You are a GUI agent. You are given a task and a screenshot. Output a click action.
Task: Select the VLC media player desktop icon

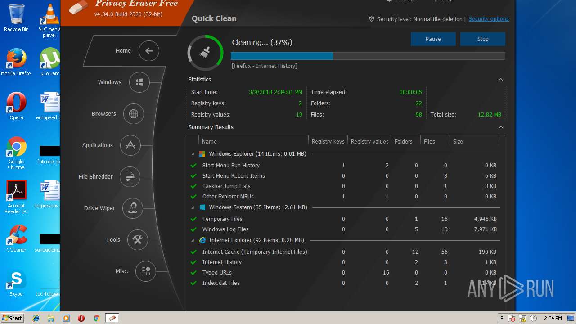pyautogui.click(x=49, y=21)
